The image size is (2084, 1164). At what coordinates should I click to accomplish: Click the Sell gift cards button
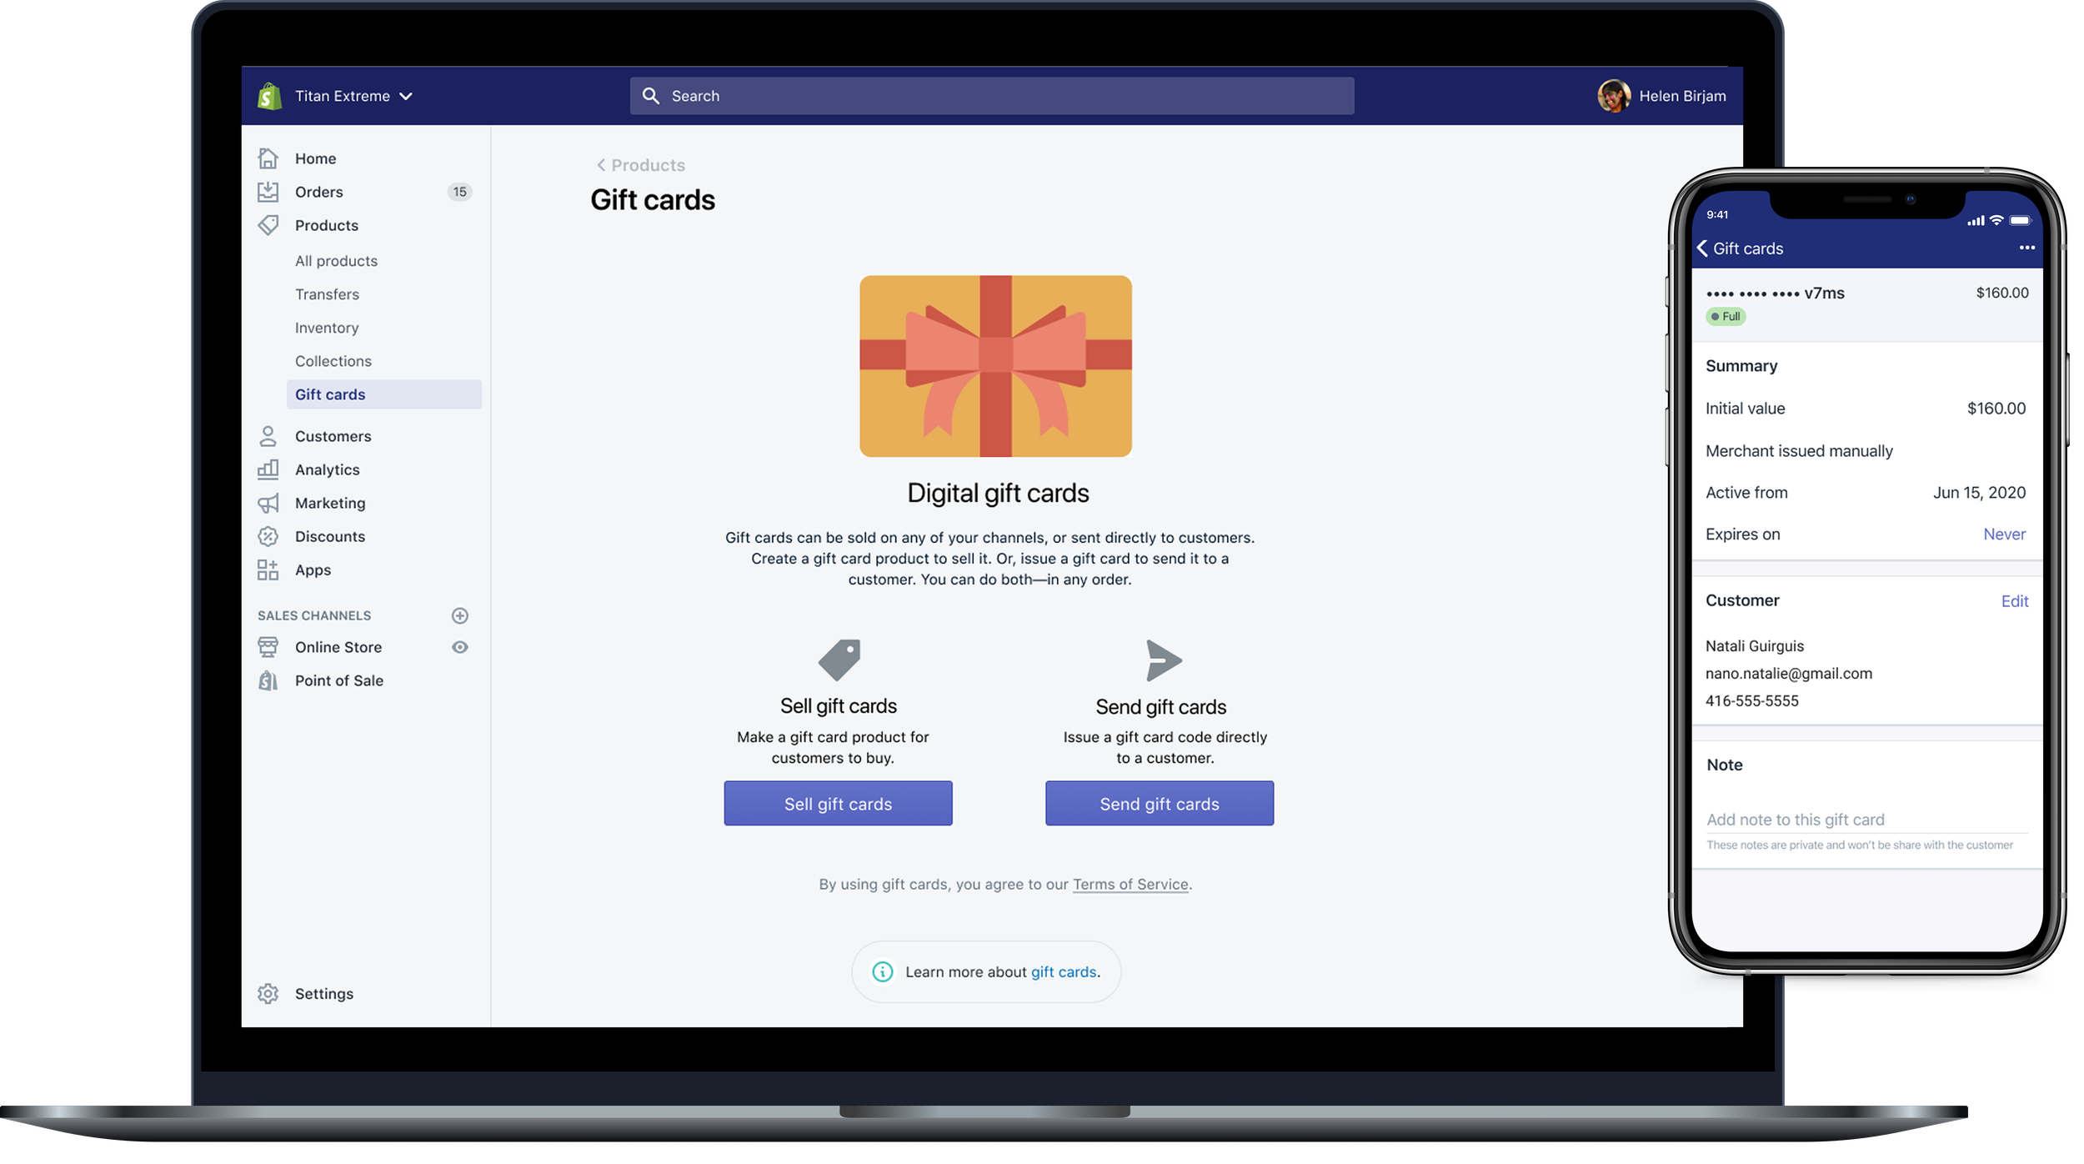click(x=838, y=804)
